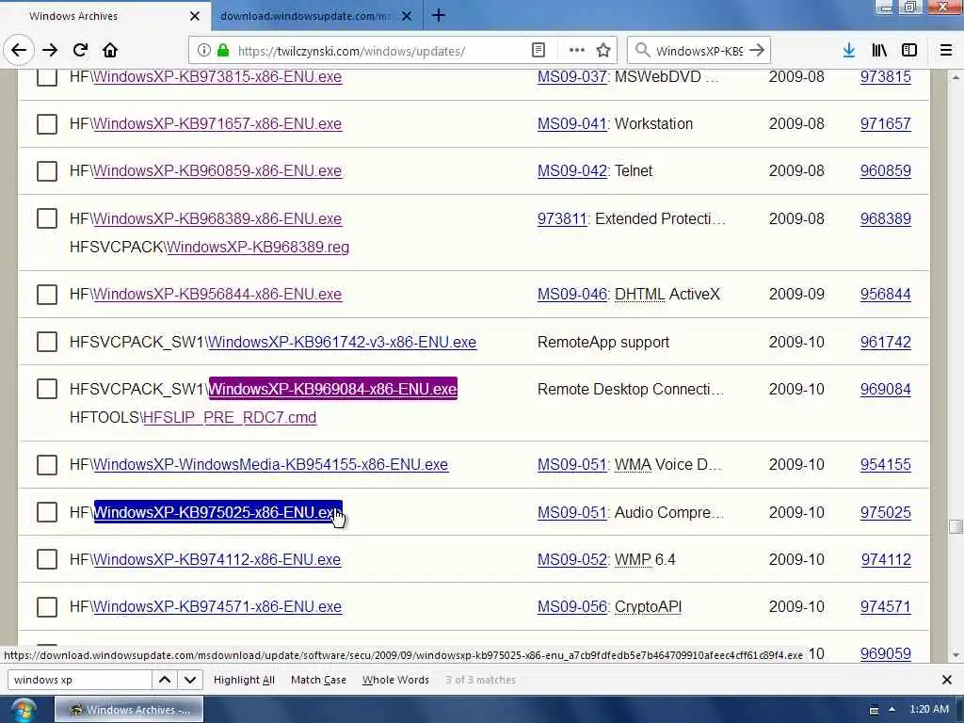
Task: Check the box for KB956844 row
Action: coord(47,295)
